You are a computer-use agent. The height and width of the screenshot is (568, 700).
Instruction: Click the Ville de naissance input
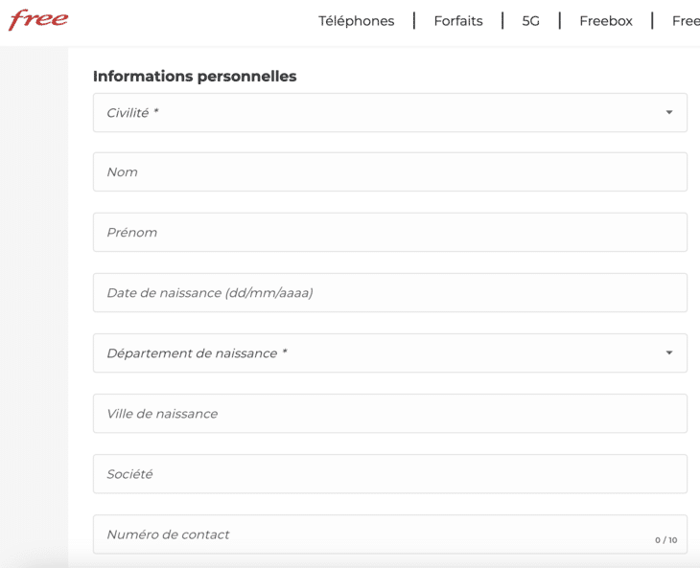click(389, 414)
